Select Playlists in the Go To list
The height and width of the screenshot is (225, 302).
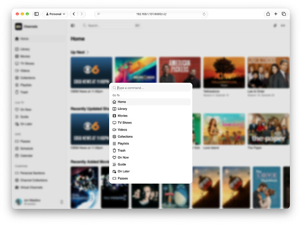[151, 144]
